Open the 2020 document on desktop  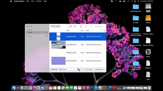tap(148, 75)
